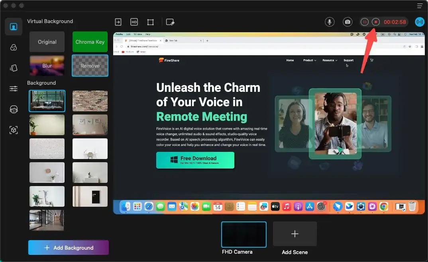This screenshot has height=262, width=428.
Task: Select the Blur background mode
Action: point(47,66)
